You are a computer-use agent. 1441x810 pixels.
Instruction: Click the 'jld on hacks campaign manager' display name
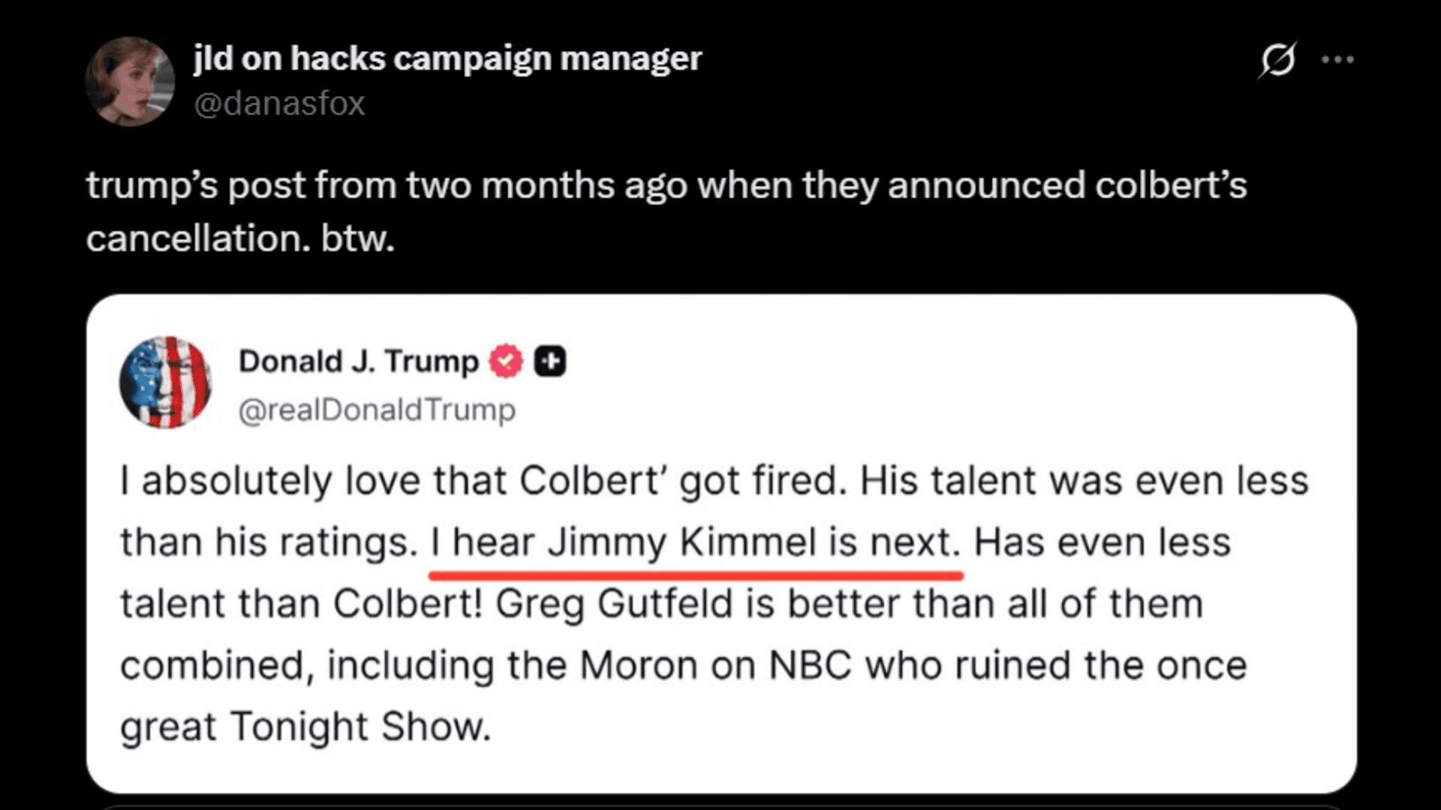[447, 57]
